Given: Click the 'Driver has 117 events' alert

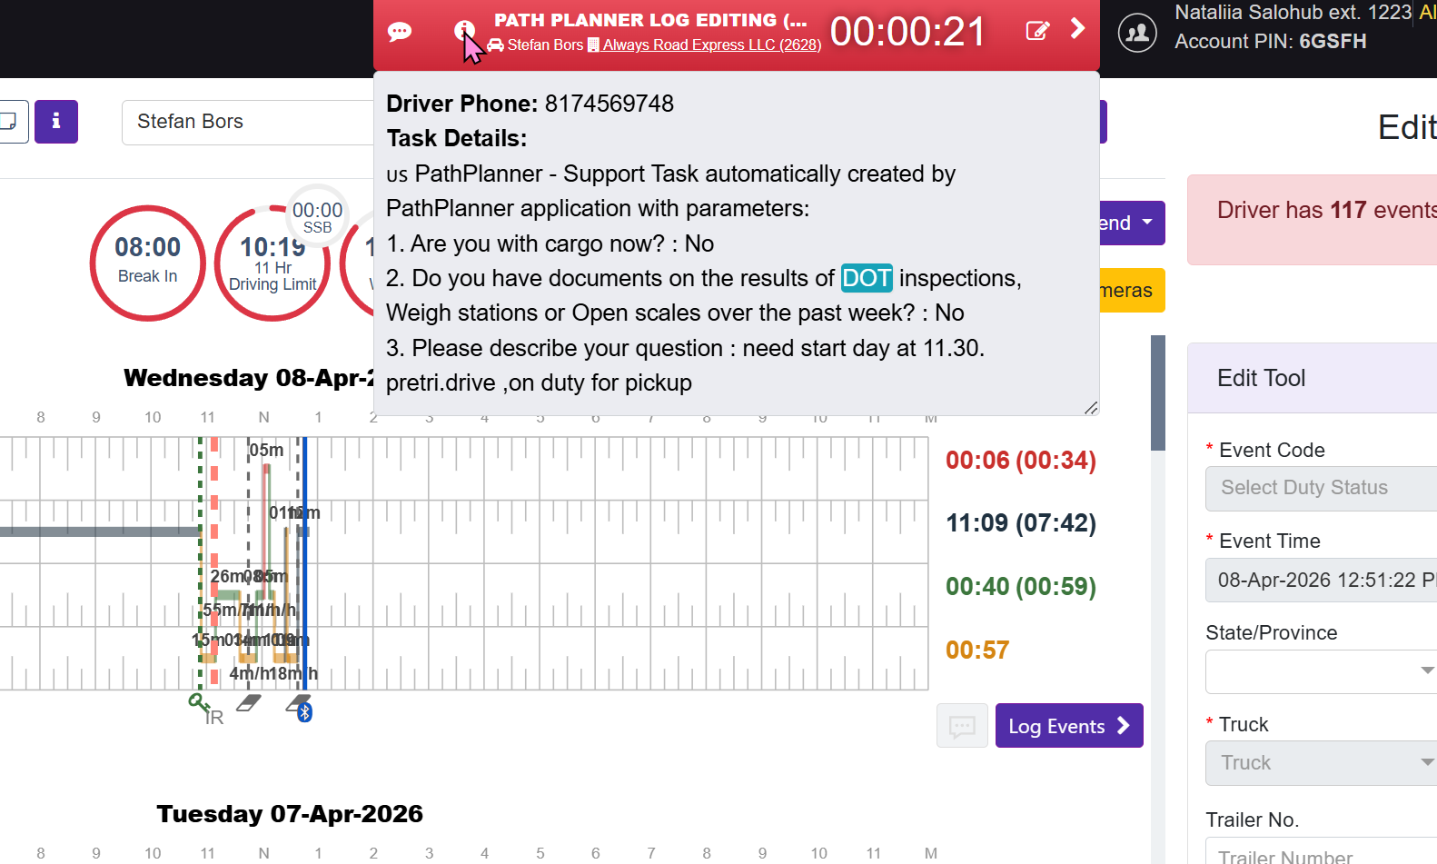Looking at the screenshot, I should [x=1313, y=220].
